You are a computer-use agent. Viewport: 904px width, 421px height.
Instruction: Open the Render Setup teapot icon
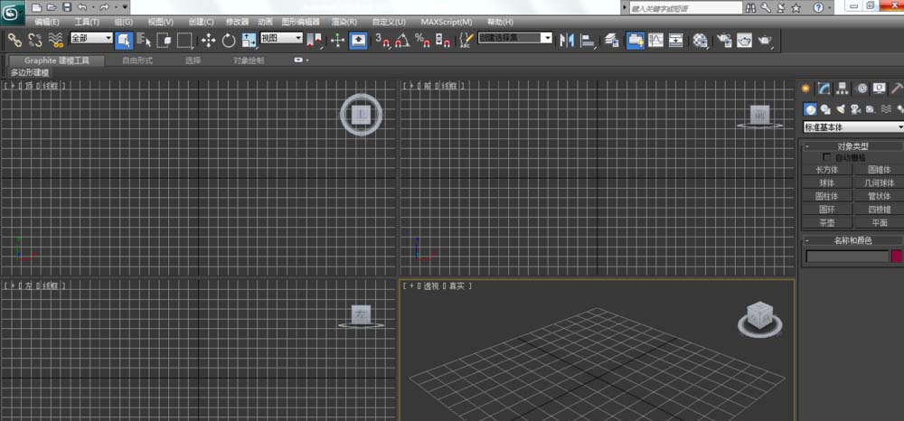(723, 40)
